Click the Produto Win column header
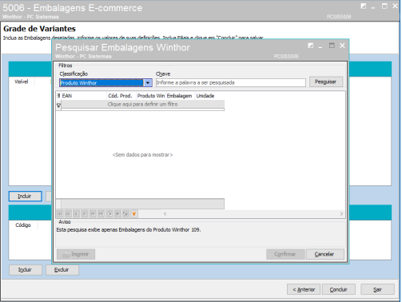402x302 pixels. coord(151,96)
